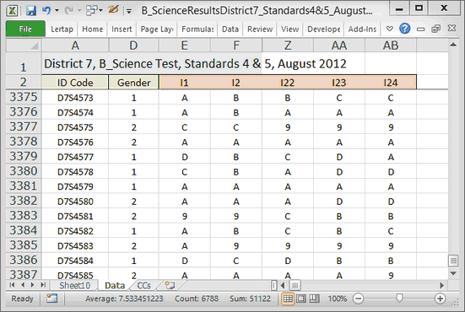Click the Sum: 51122 status bar entry
Image resolution: width=465 pixels, height=312 pixels.
(x=250, y=299)
